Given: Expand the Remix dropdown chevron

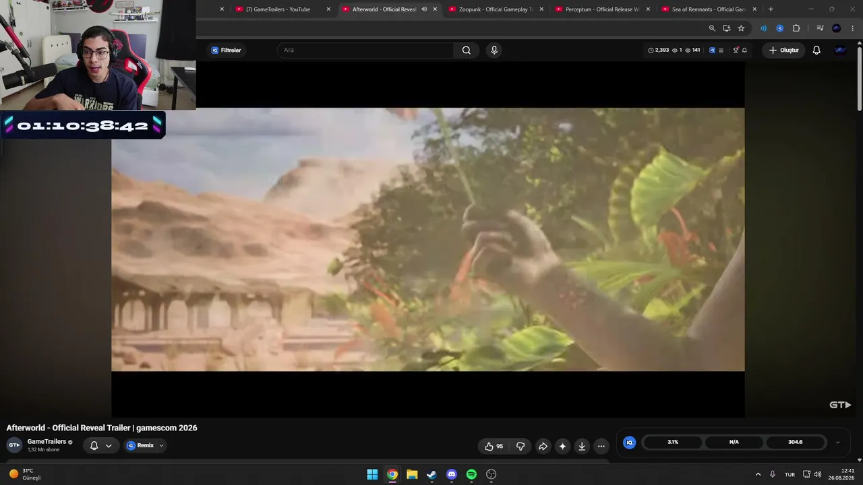Looking at the screenshot, I should click(x=161, y=445).
